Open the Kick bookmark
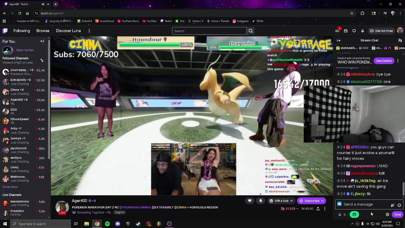 (x=180, y=21)
